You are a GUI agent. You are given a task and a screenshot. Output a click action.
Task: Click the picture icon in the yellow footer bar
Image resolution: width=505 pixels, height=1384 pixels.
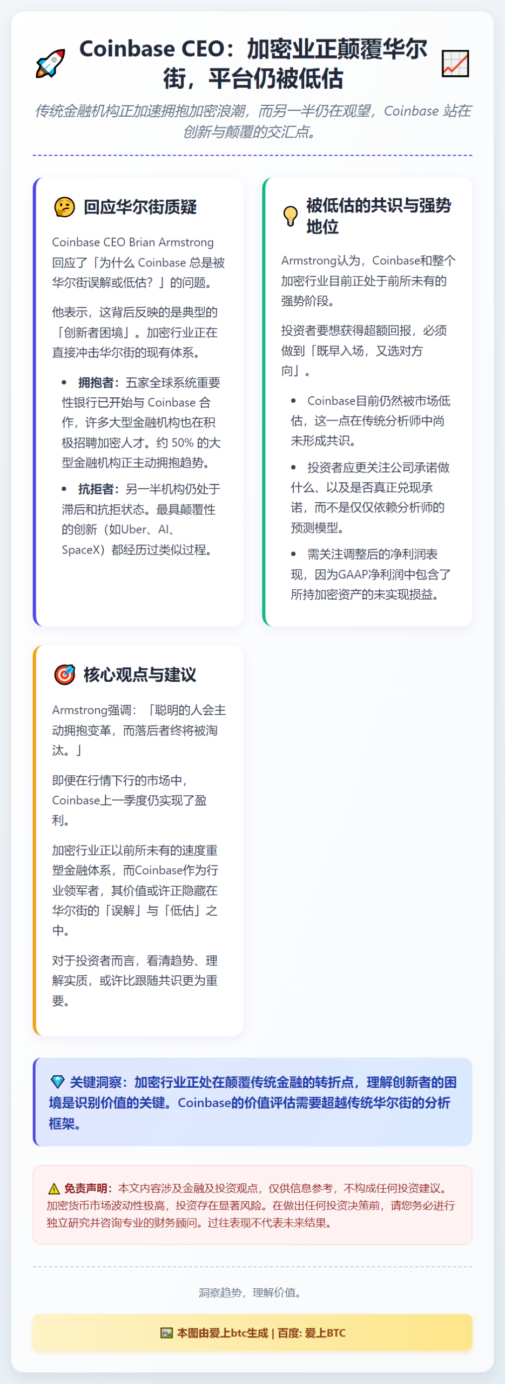point(166,1333)
